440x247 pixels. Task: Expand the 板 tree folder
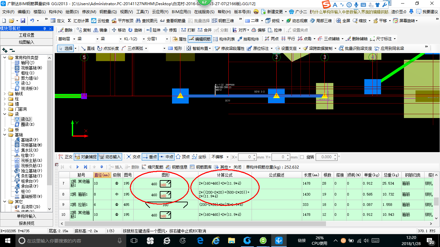point(5,130)
